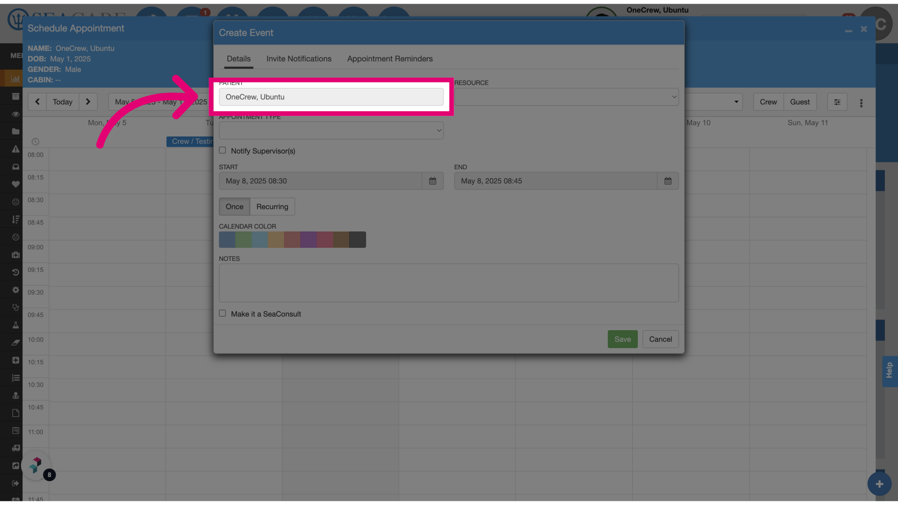Viewport: 898px width, 505px height.
Task: Toggle the Guest calendar filter
Action: 800,102
